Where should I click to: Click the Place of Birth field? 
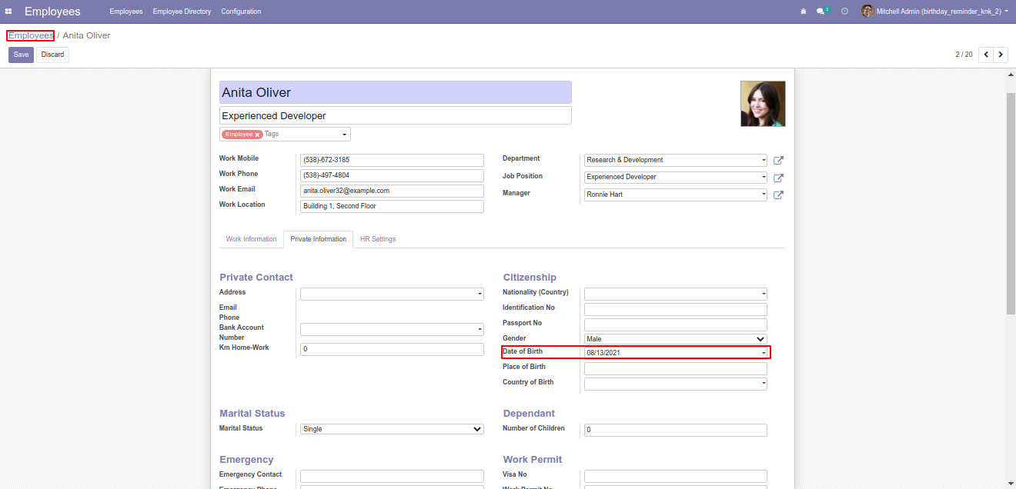point(676,368)
